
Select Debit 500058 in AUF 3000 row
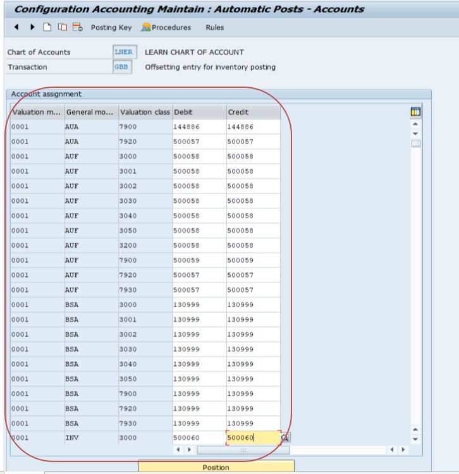click(200, 156)
